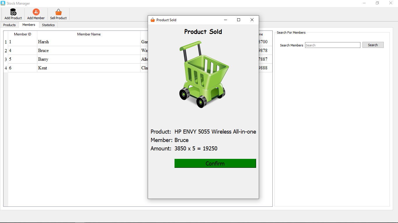Click Member ID cell with value 6

point(22,68)
